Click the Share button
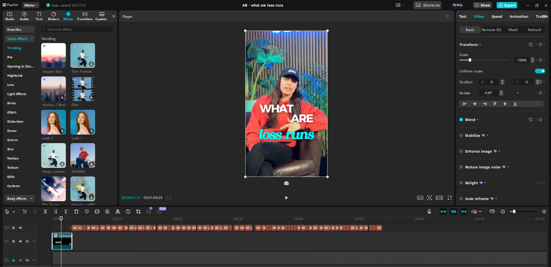The width and height of the screenshot is (551, 267). coord(482,5)
